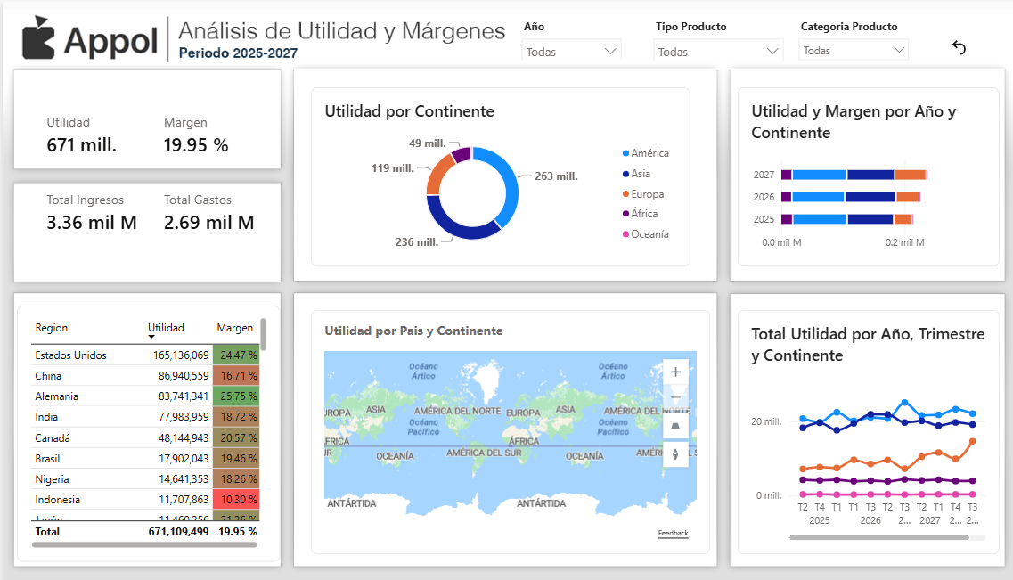1013x580 pixels.
Task: Click the 19.95 % Margen card value
Action: [x=196, y=144]
